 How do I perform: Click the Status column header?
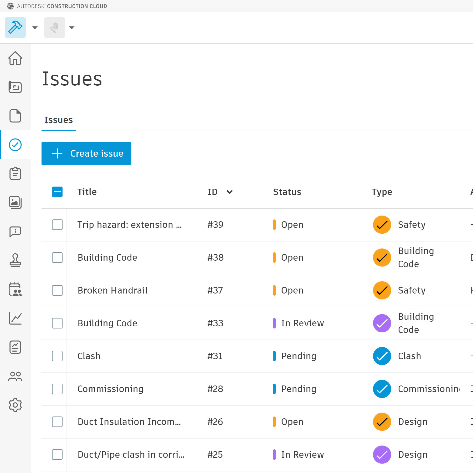tap(287, 192)
